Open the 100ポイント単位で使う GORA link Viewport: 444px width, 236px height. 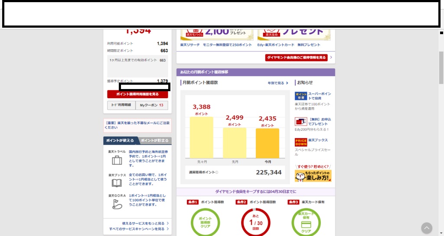click(147, 200)
